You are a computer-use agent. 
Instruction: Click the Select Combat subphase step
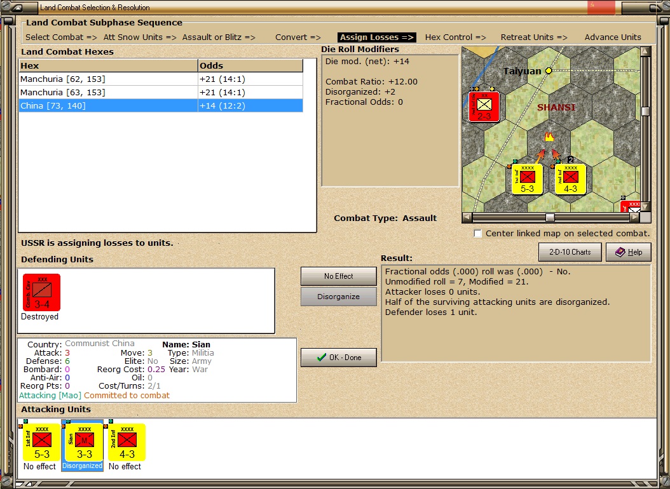click(x=61, y=37)
